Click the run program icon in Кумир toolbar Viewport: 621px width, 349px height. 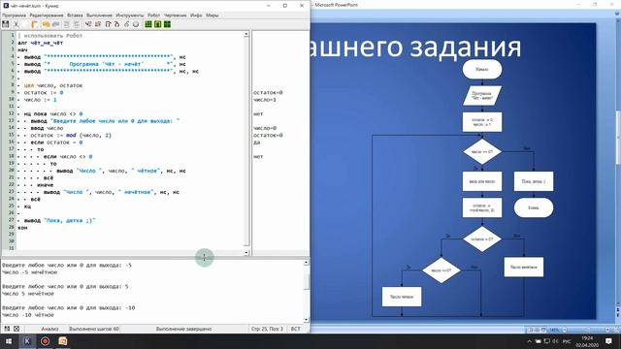pos(88,24)
